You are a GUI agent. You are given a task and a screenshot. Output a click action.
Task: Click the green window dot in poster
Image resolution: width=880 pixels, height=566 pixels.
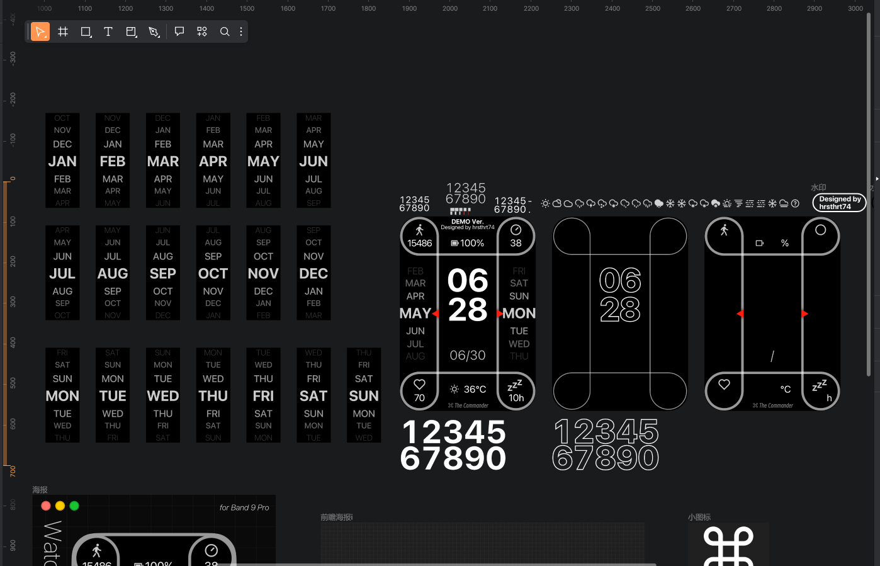(74, 506)
